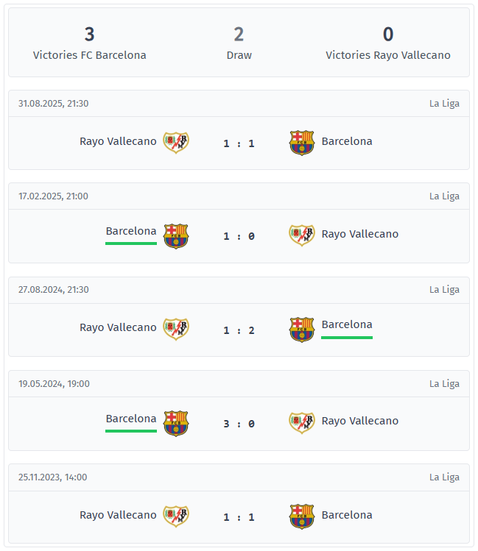Click the Victories Rayo Vallecano count
This screenshot has width=478, height=551.
tap(387, 35)
